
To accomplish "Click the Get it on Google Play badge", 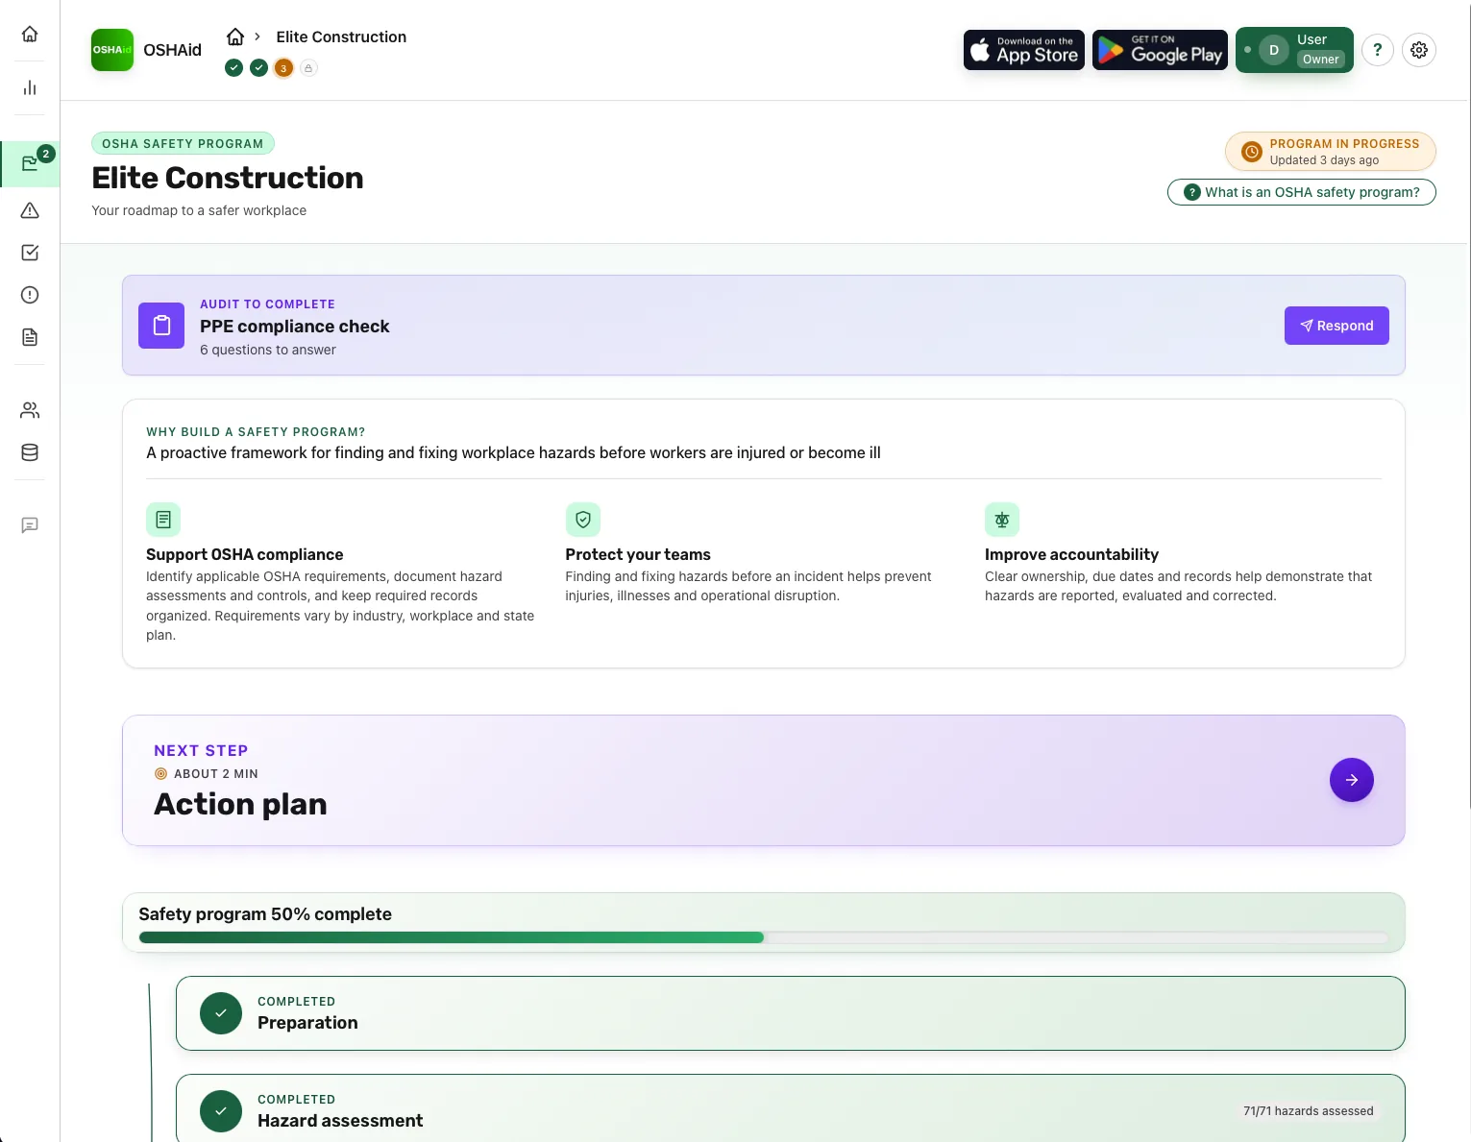I will 1160,50.
